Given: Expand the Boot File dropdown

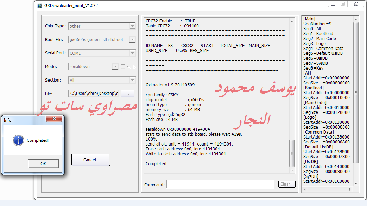Looking at the screenshot, I should (x=132, y=40).
